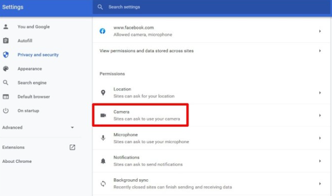Open the Advanced settings label
Screen dimensions: 332x196
(12, 128)
